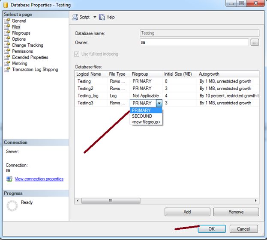Image resolution: width=267 pixels, height=240 pixels.
Task: Click initial size 8 for Testing
Action: point(180,81)
